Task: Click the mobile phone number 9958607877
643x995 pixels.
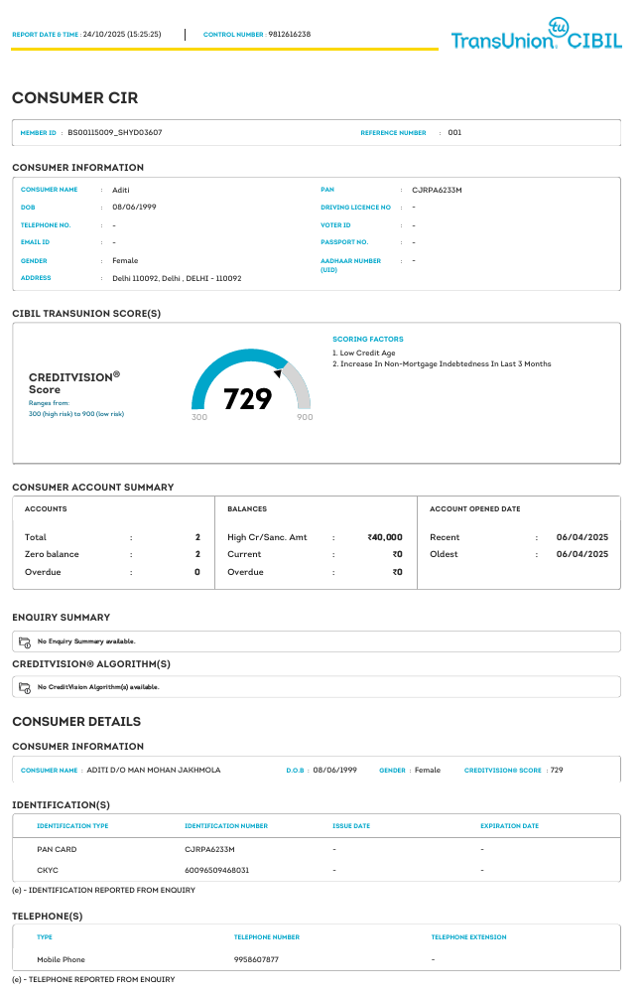Action: coord(256,959)
